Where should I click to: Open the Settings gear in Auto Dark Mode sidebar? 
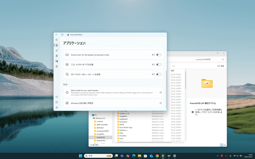pyautogui.click(x=56, y=107)
